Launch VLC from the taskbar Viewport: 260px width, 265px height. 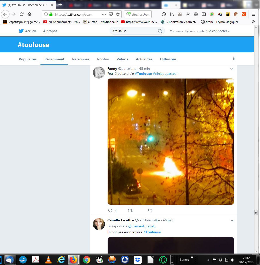(48, 260)
